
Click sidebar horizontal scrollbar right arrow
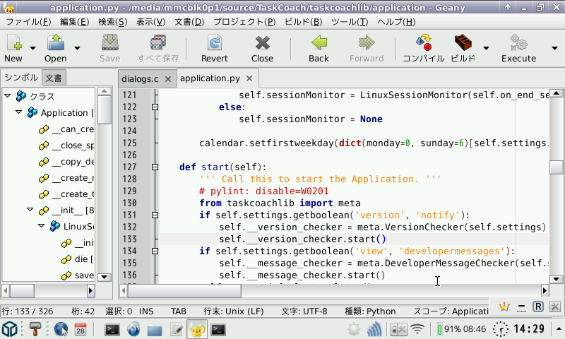click(90, 290)
